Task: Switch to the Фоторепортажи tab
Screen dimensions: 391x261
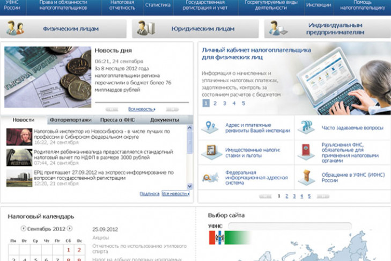Action: [70, 120]
